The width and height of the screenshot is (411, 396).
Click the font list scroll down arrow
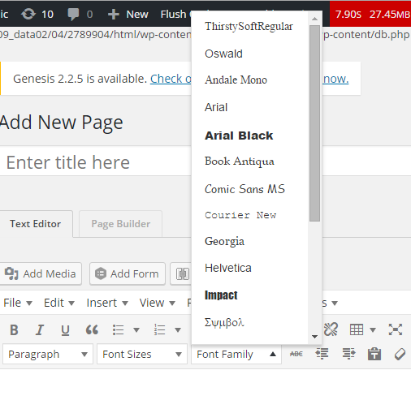pos(314,337)
